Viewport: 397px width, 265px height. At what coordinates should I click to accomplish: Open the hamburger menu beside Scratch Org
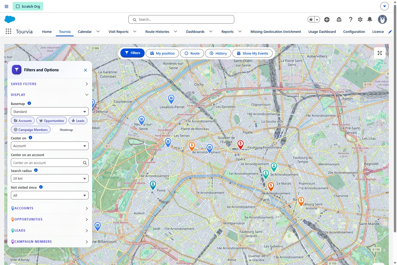tap(7, 6)
